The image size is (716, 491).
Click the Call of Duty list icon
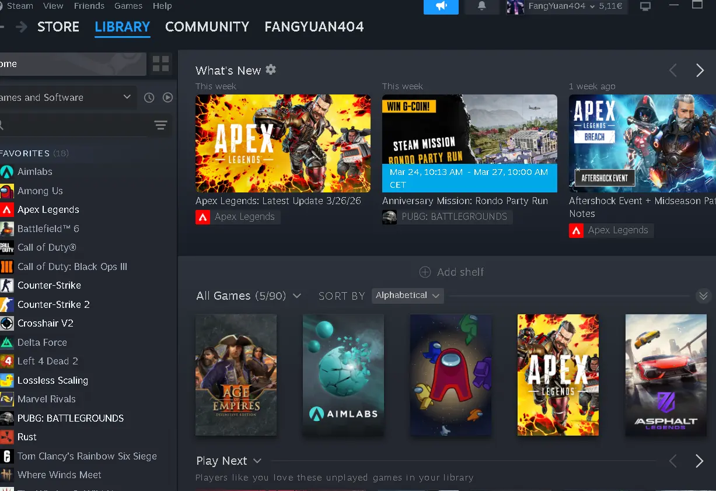(x=6, y=247)
